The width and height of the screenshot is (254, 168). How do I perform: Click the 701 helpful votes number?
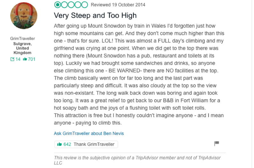click(32, 59)
